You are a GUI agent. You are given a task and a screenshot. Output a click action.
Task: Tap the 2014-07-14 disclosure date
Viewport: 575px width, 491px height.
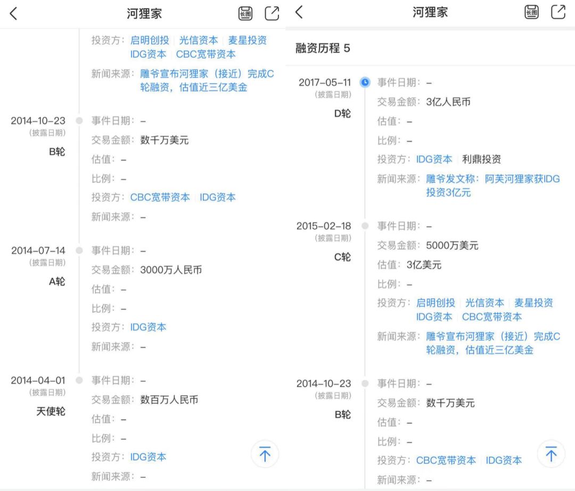coord(38,250)
